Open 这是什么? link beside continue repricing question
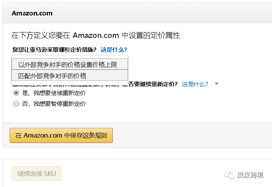Viewport: 272px width, 187px height. [x=195, y=84]
